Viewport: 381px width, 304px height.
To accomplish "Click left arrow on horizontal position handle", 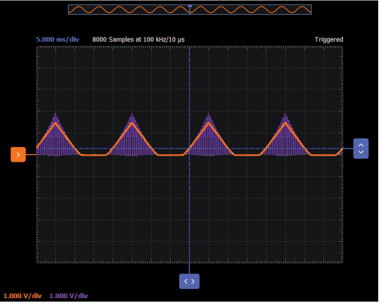I will click(186, 281).
